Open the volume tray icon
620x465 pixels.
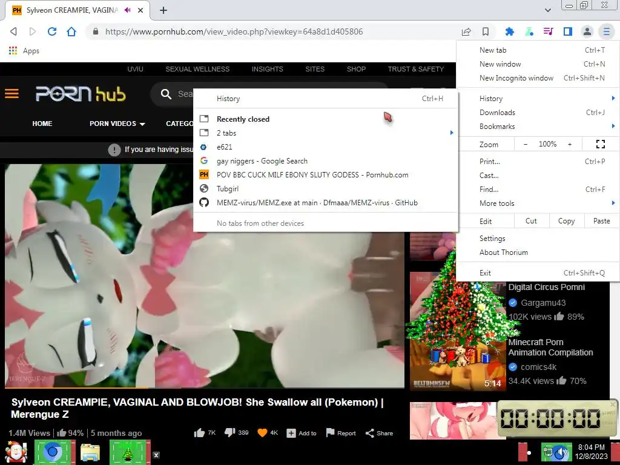562,453
